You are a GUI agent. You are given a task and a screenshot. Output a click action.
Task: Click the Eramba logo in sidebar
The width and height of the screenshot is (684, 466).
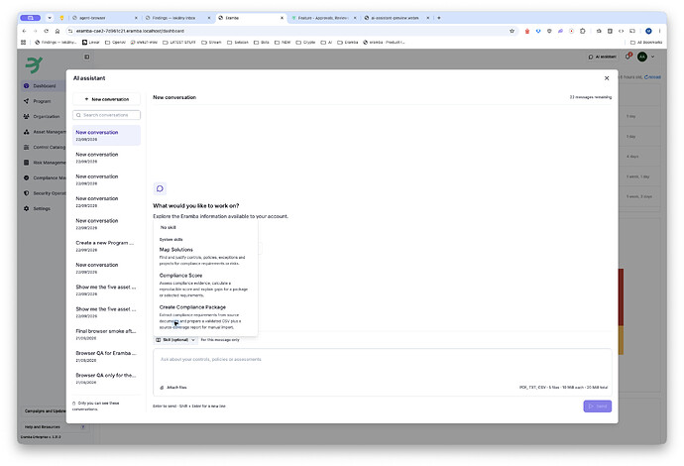point(34,64)
